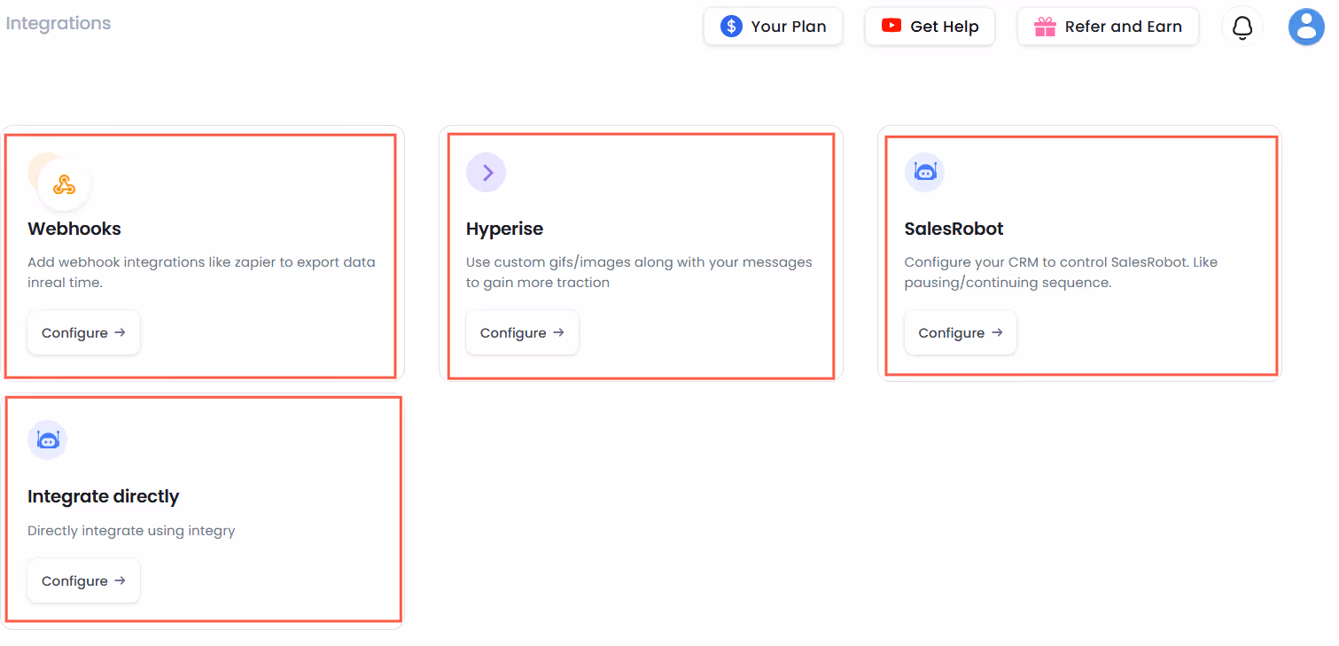Open the user profile avatar
Image resolution: width=1339 pixels, height=646 pixels.
pyautogui.click(x=1306, y=27)
